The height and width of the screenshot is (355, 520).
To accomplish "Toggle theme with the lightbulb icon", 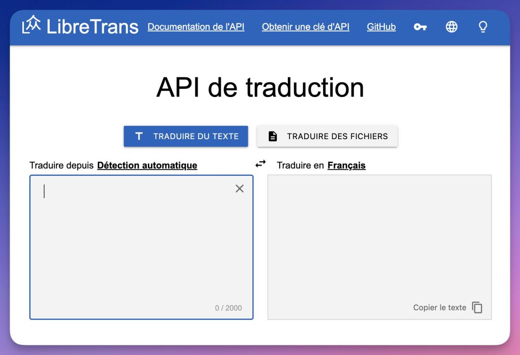I will [483, 27].
